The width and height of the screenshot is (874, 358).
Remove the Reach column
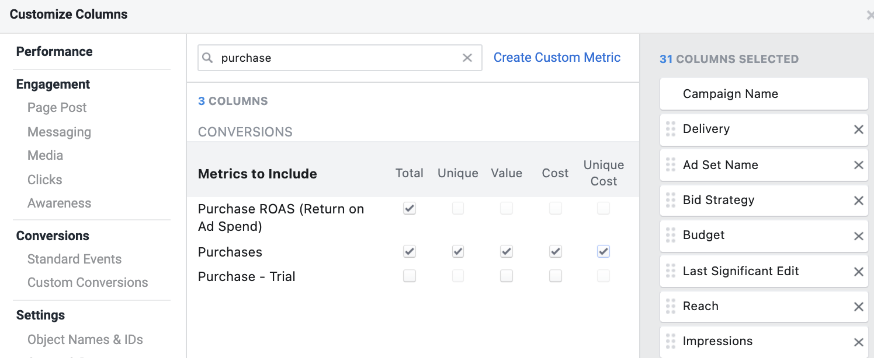point(858,307)
